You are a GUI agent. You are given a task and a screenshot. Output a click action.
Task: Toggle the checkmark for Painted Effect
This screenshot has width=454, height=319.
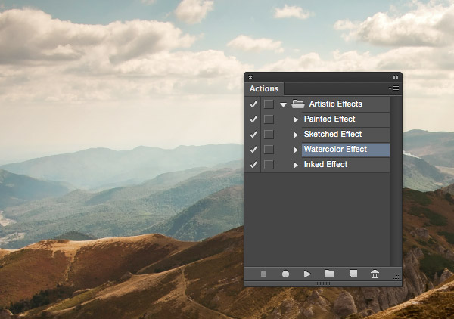253,119
